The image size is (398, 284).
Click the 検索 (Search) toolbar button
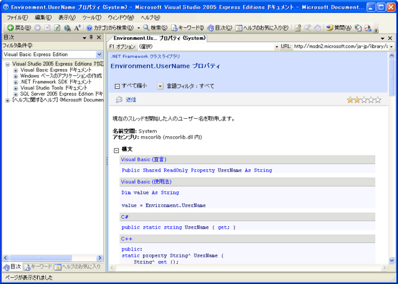pos(155,27)
